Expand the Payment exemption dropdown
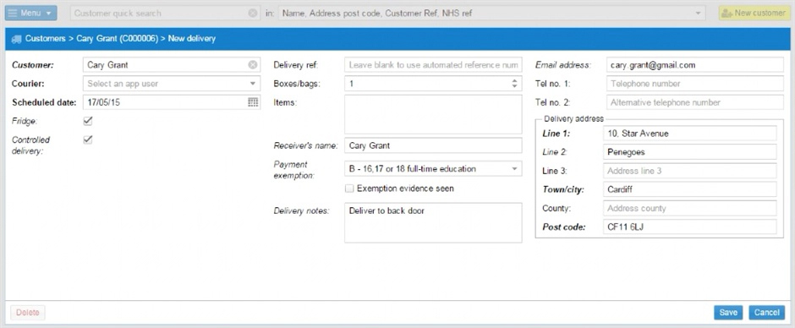 513,169
